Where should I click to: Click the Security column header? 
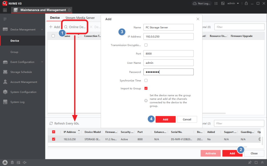(127, 132)
